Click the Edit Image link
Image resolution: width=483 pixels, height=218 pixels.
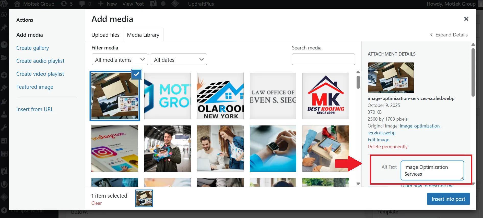[x=379, y=140]
